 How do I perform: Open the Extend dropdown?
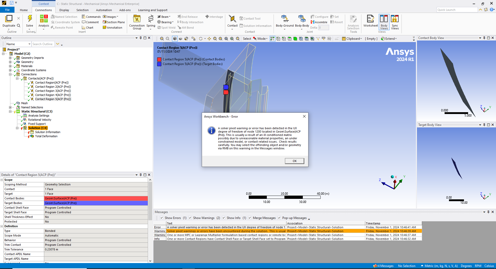(x=389, y=39)
